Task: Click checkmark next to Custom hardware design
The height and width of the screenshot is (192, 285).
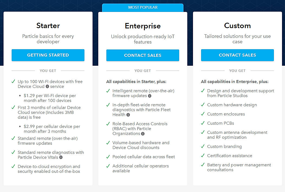Action: click(203, 105)
